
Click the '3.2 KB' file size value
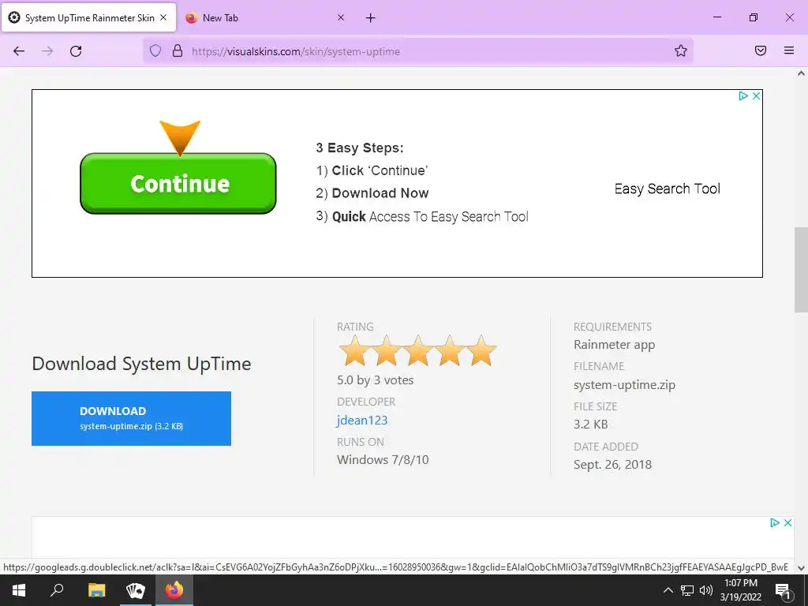(x=590, y=424)
